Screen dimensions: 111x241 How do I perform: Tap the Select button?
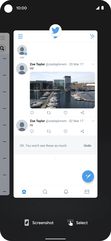[78, 223]
